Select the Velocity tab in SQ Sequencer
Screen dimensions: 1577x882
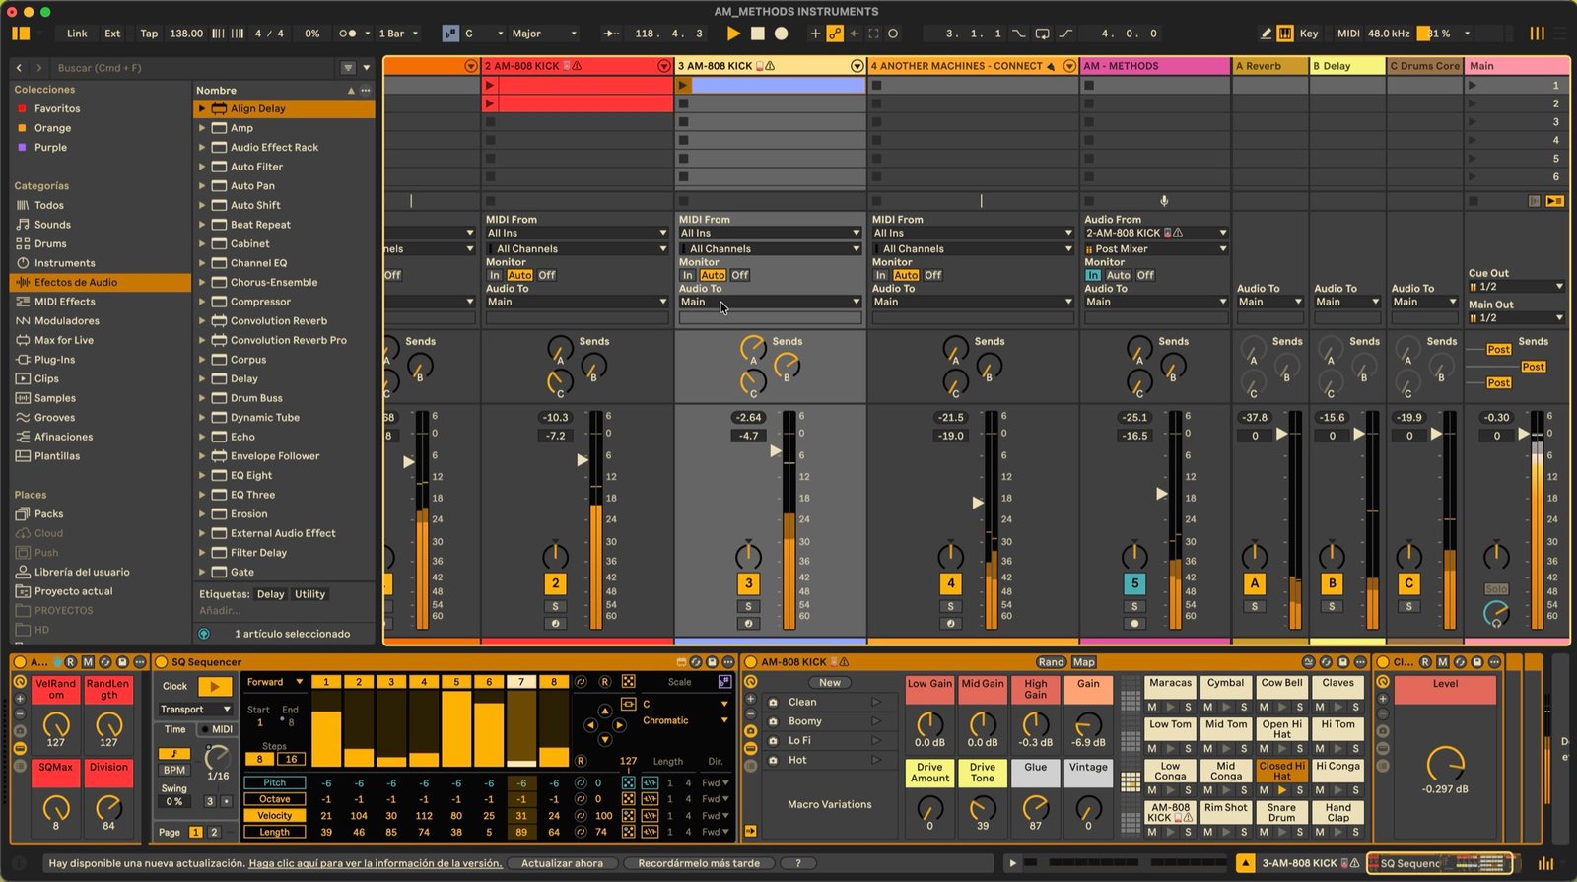coord(274,816)
